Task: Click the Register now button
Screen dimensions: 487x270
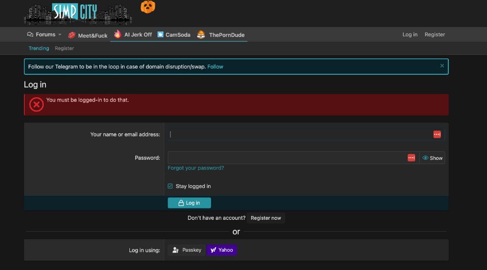Action: (x=266, y=218)
